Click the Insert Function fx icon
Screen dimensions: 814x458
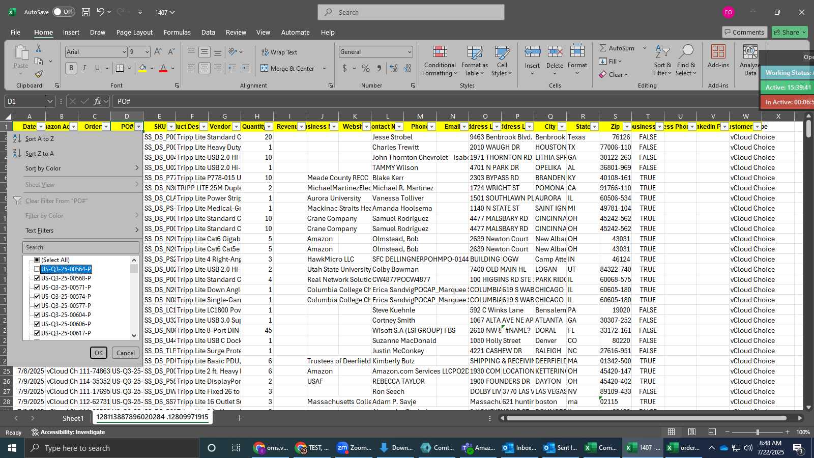pos(98,101)
